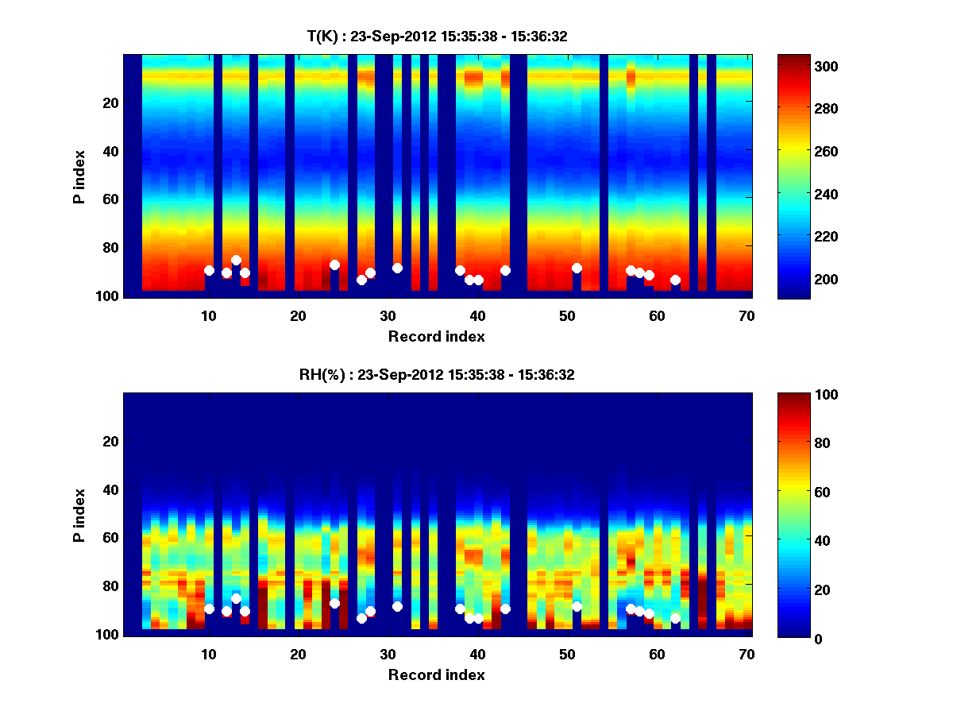
Task: Select the temperature colorbar beside the top plot
Action: pos(793,176)
